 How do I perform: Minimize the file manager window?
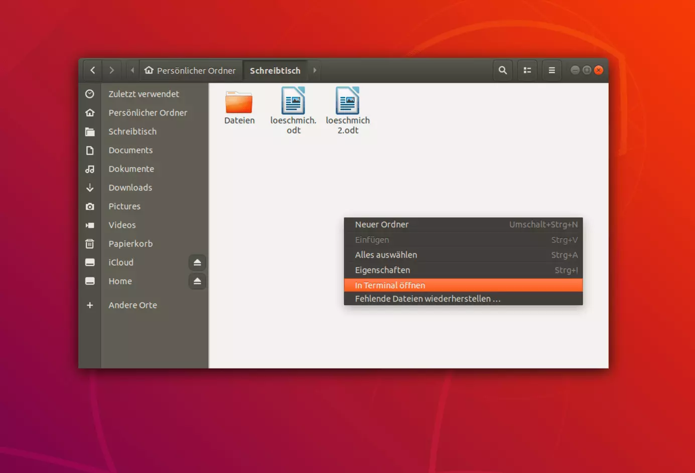pyautogui.click(x=575, y=70)
